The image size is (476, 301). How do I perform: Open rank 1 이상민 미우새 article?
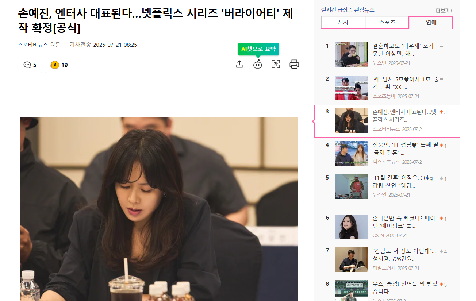(x=403, y=50)
